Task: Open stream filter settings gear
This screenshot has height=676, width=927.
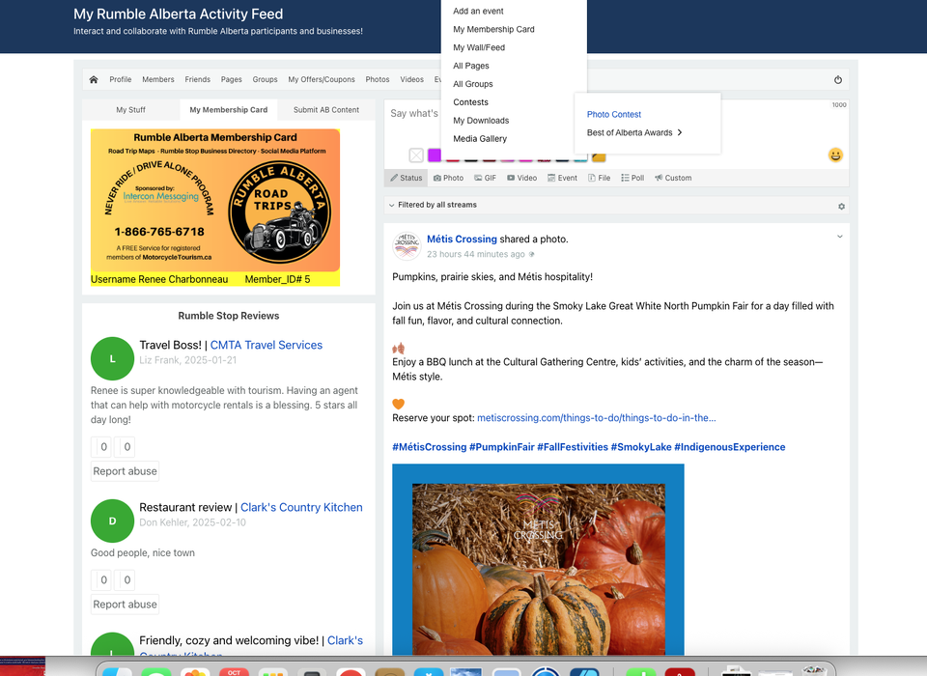Action: click(841, 206)
